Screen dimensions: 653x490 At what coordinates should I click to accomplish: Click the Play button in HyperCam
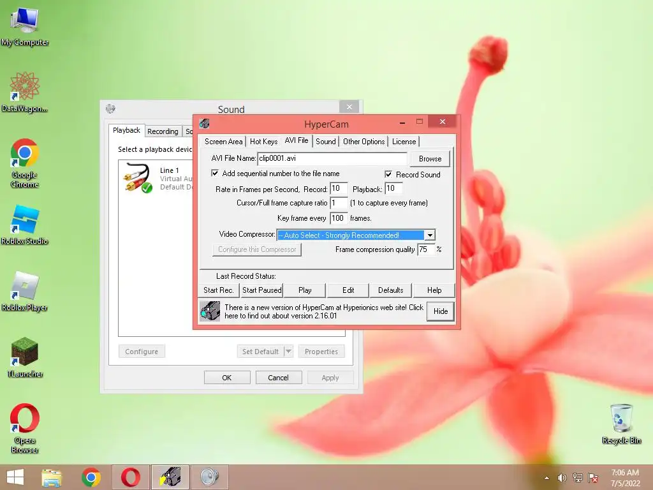coord(305,290)
